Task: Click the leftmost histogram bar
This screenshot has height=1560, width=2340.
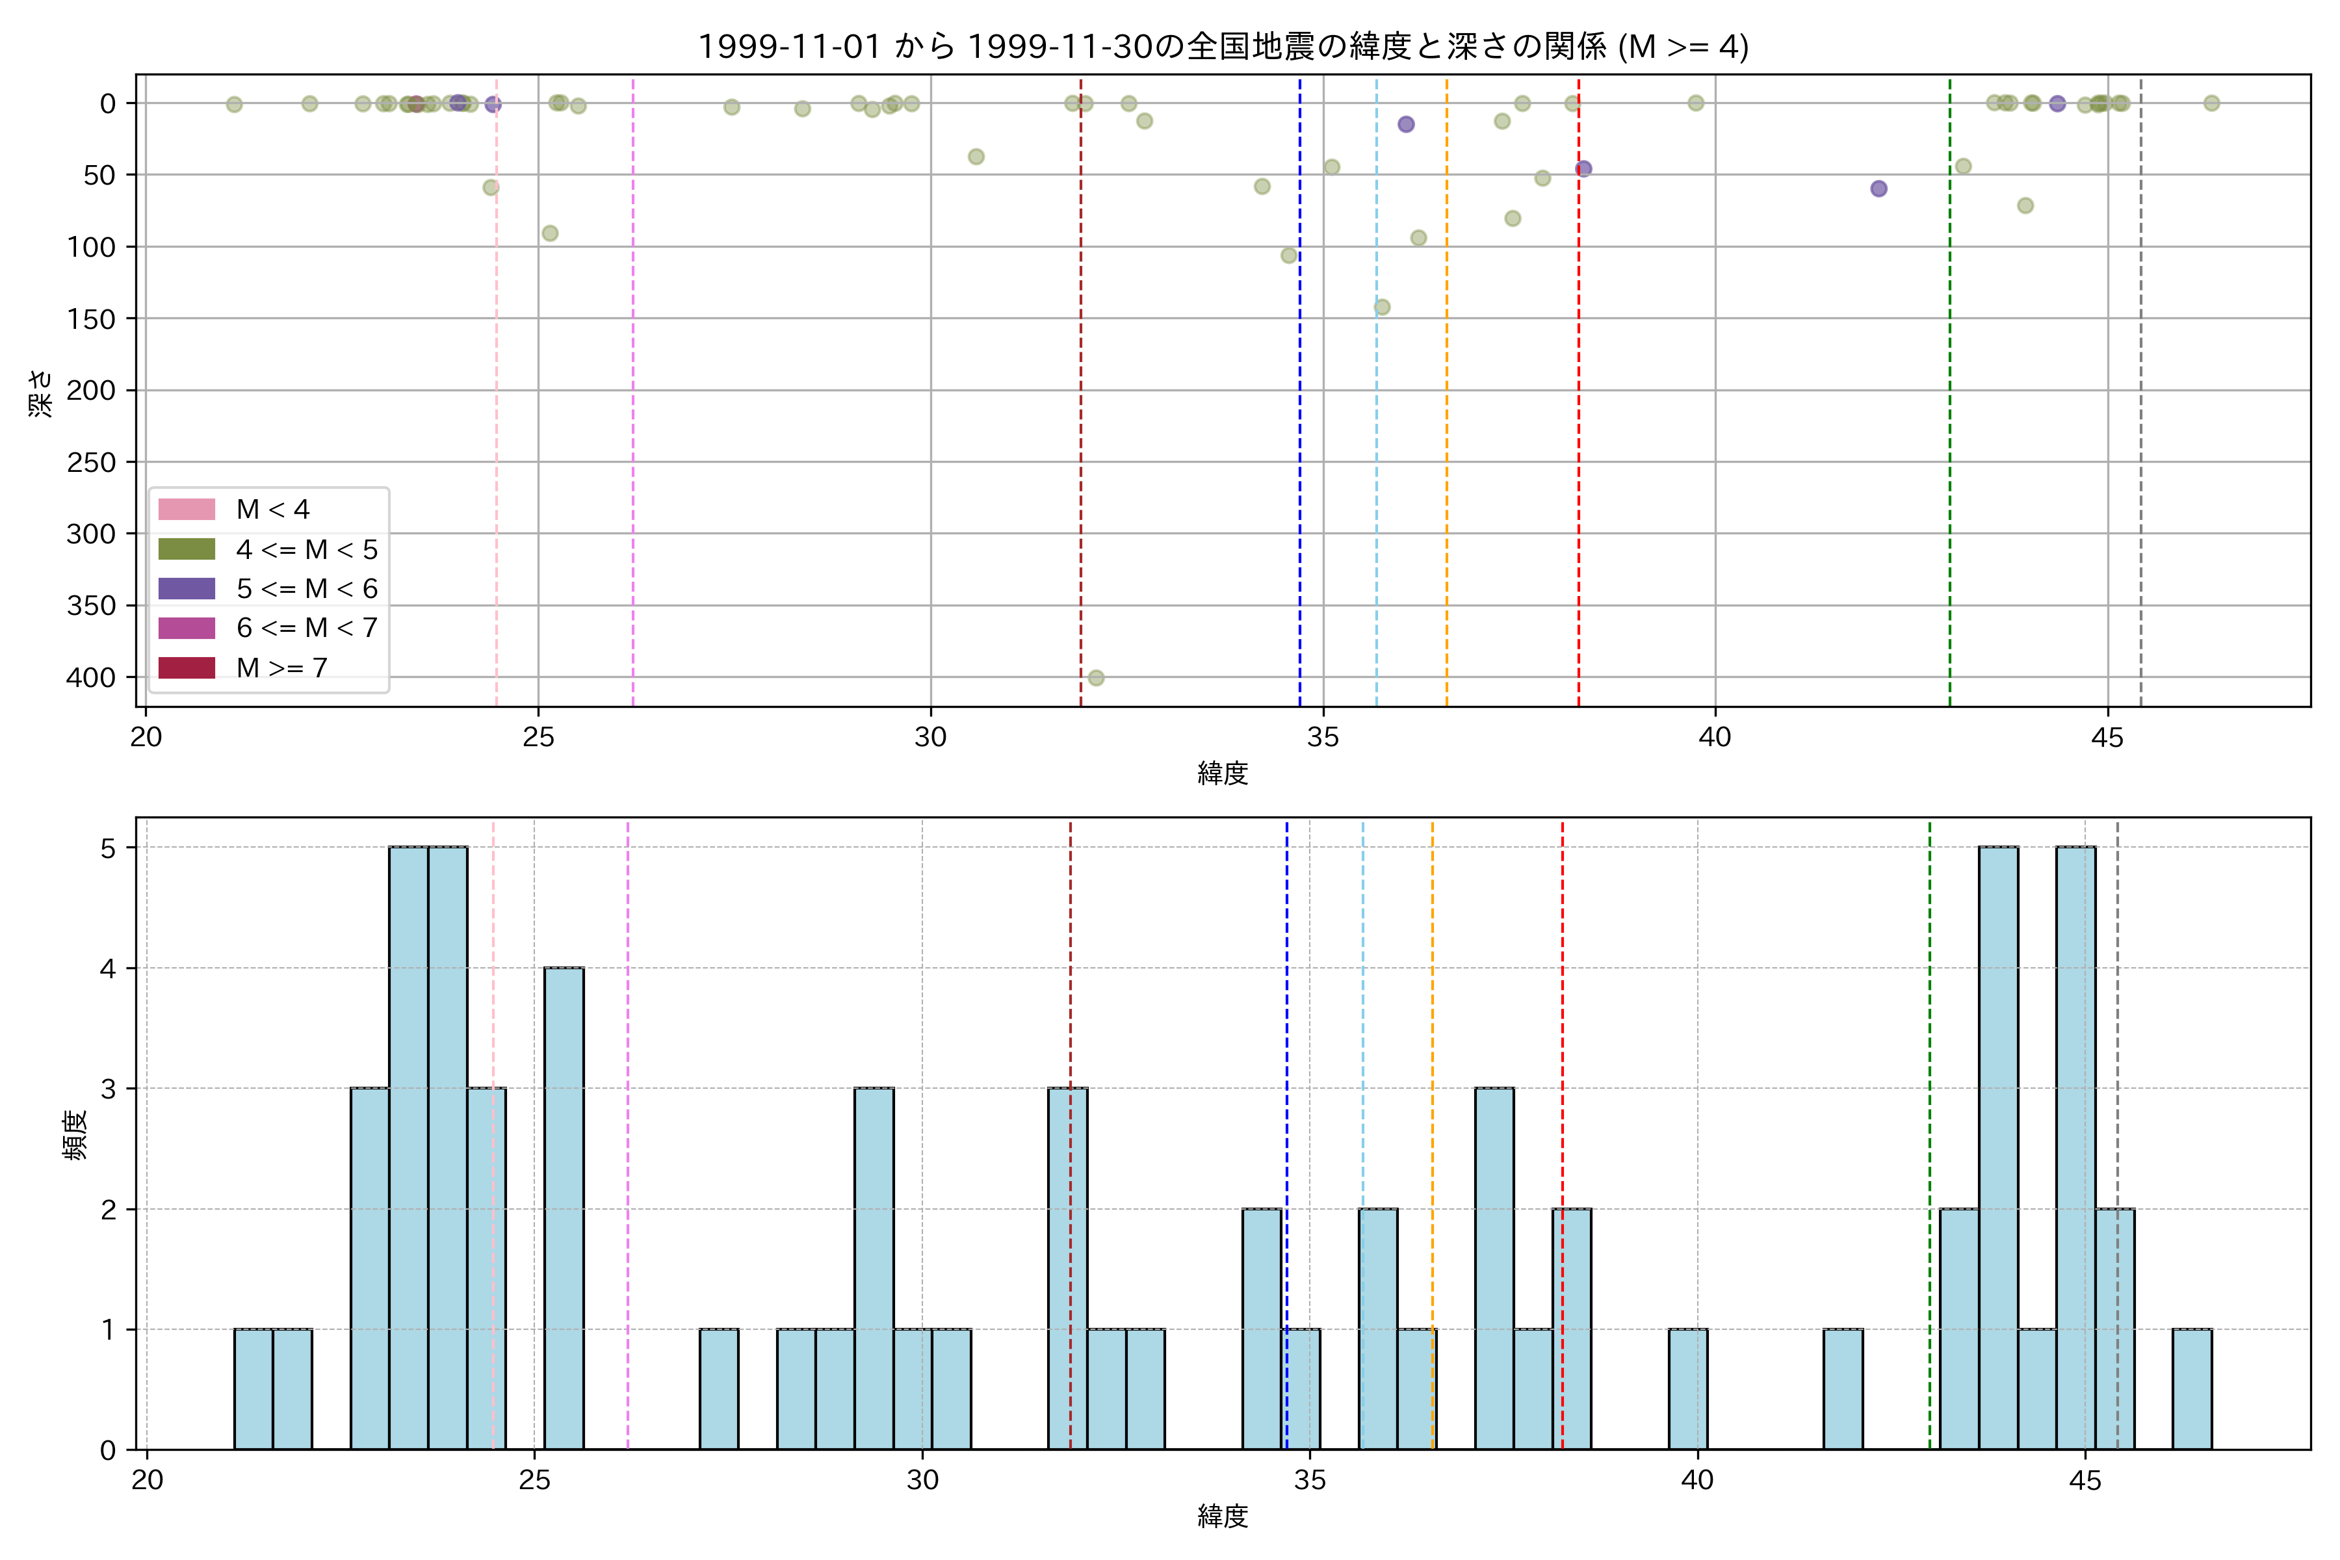Action: 253,1389
